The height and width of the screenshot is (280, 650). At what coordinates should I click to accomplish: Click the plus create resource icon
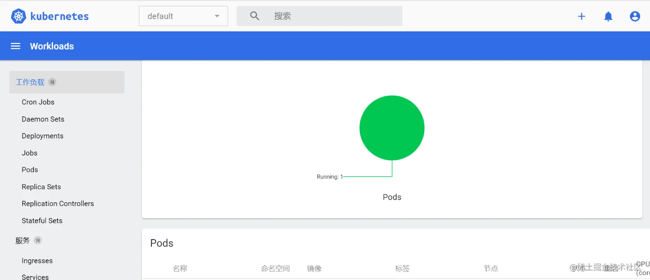pos(582,16)
